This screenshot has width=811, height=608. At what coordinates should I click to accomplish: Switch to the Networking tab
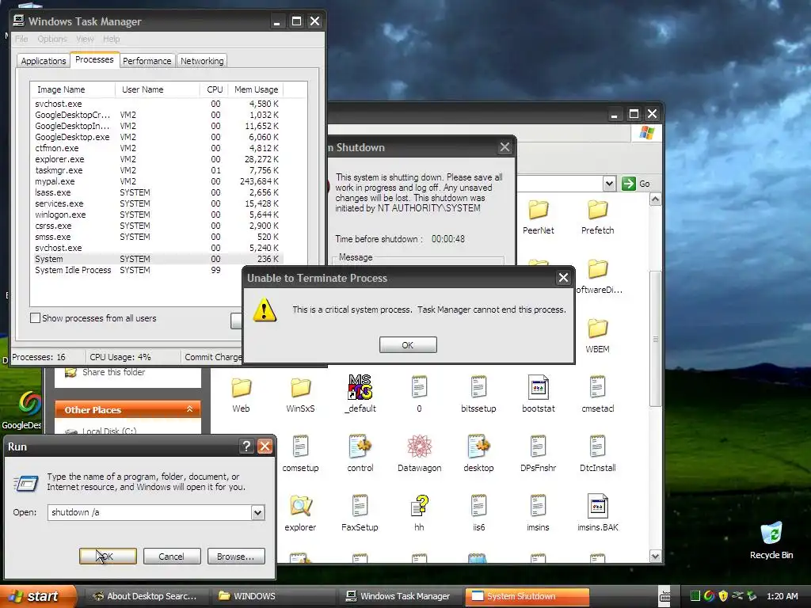(x=202, y=61)
